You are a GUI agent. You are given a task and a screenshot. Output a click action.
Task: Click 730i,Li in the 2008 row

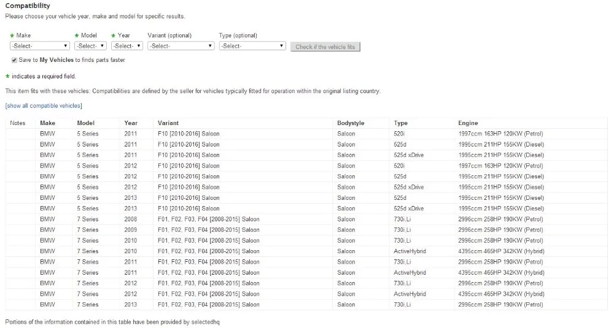[x=402, y=219]
